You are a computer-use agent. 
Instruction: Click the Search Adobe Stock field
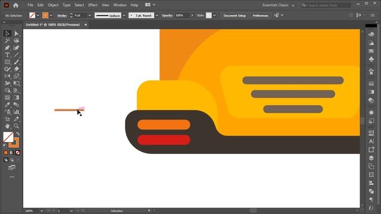click(x=326, y=5)
